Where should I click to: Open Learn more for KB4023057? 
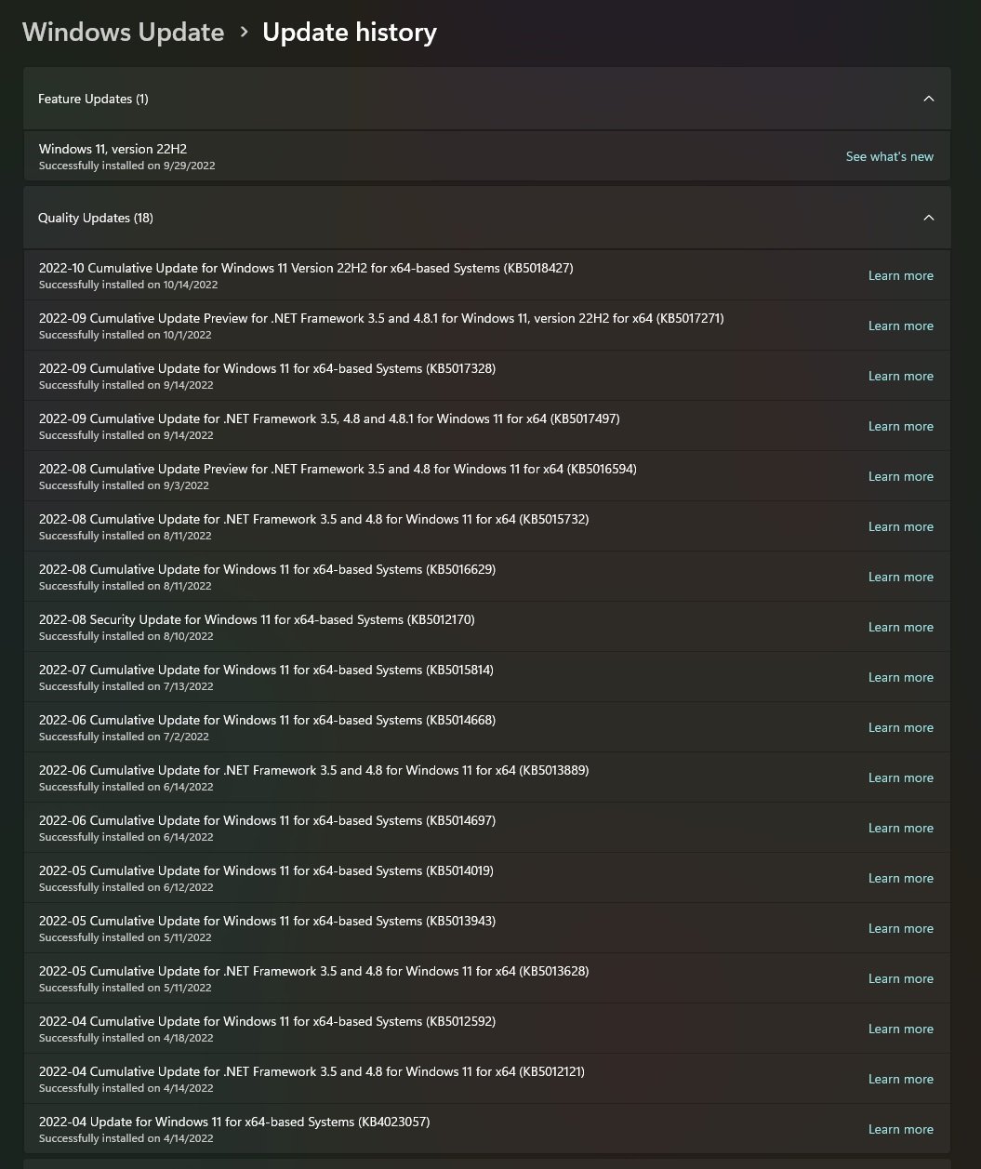900,1129
